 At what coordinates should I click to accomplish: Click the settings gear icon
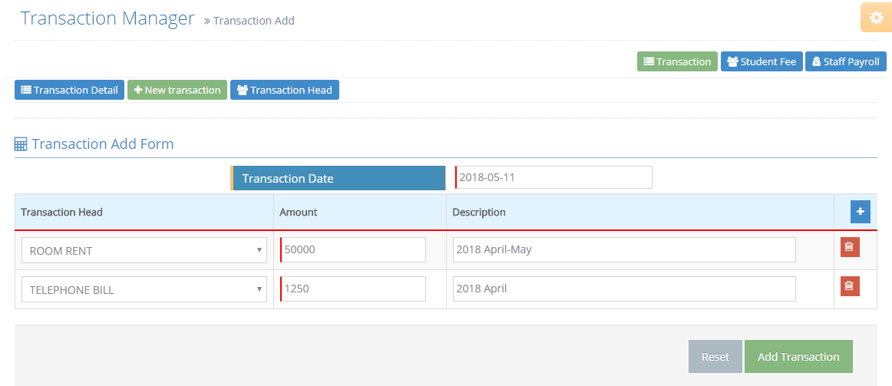(x=876, y=18)
